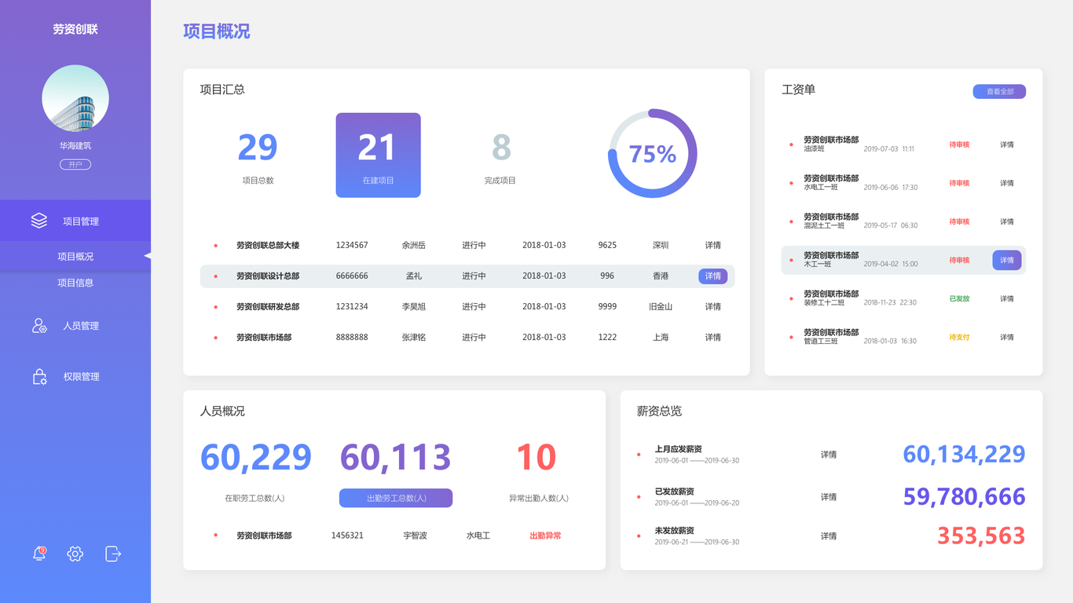Open 详情 for 劳资创联总部大楼

pyautogui.click(x=712, y=245)
